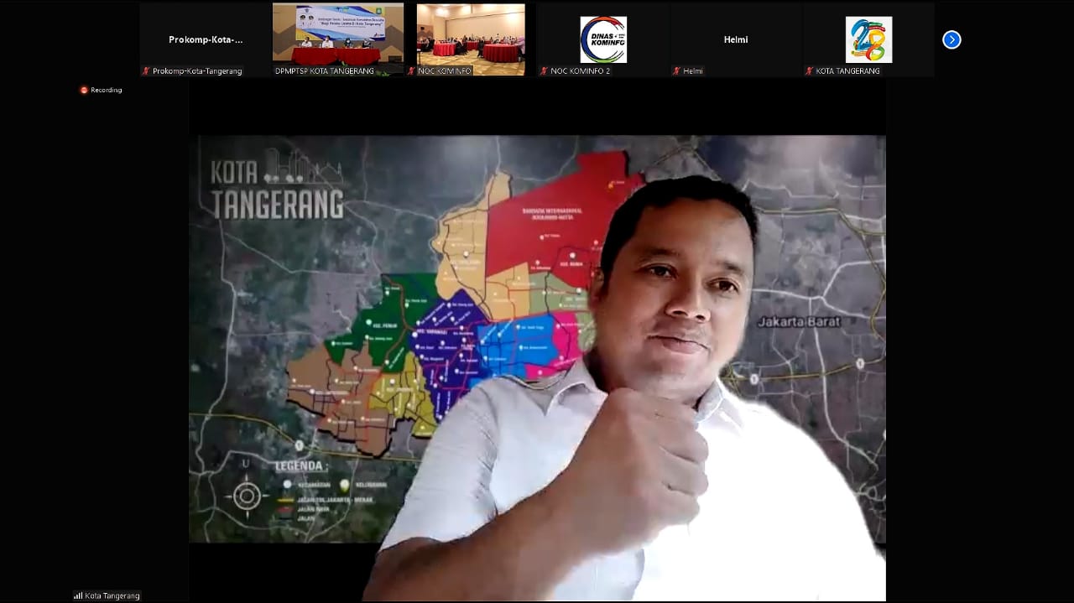Click the DPMPTSP KOTA TANGERANG name label
This screenshot has height=603, width=1074.
click(325, 71)
